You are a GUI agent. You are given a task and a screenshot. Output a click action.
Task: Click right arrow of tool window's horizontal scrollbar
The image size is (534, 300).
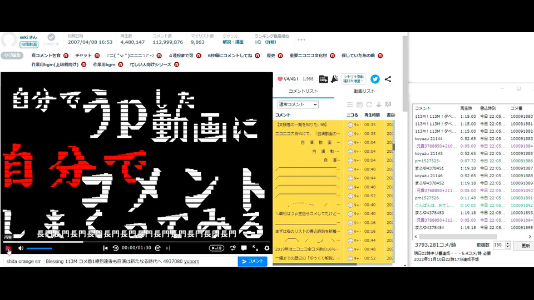[530, 237]
